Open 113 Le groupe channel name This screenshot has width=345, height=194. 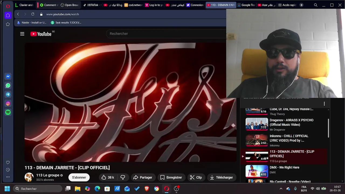48,175
